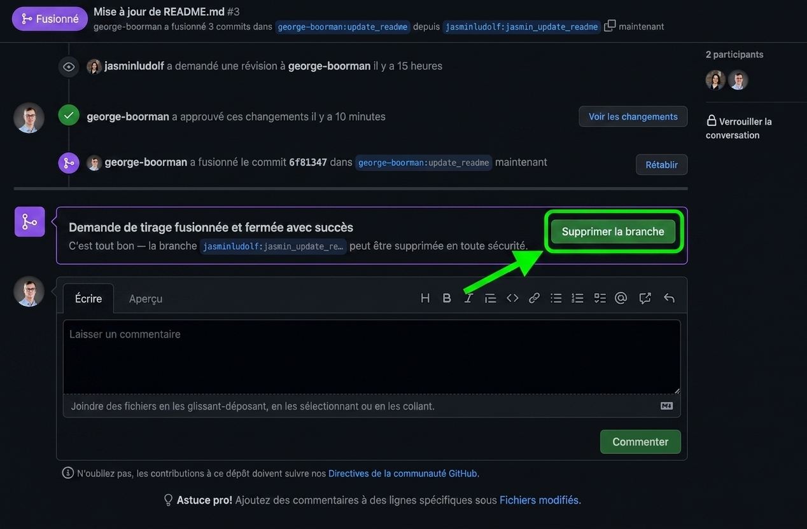Screen dimensions: 807x529
Task: Click the lightbulb pro tip icon
Action: click(x=168, y=500)
